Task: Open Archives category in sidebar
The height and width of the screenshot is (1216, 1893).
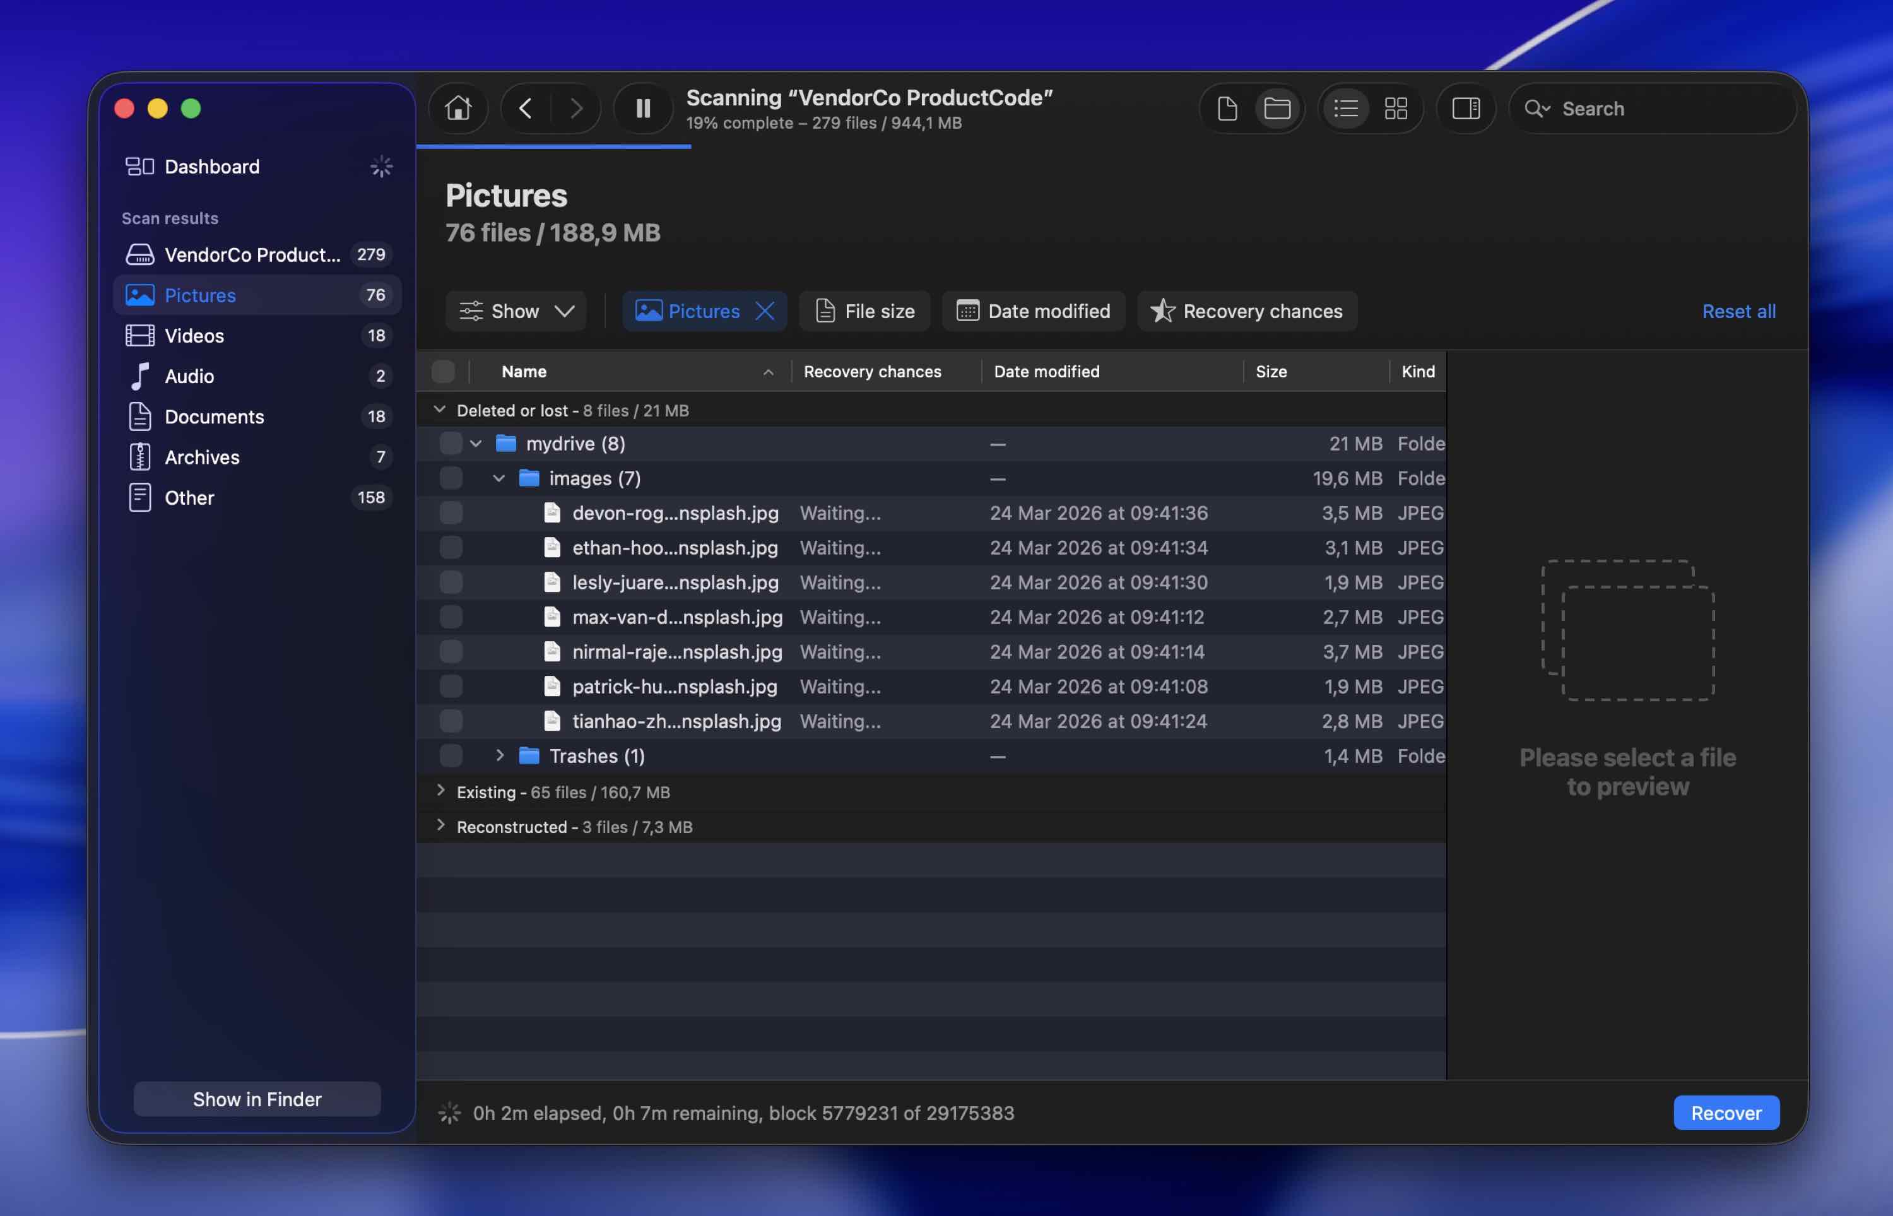Action: click(257, 457)
